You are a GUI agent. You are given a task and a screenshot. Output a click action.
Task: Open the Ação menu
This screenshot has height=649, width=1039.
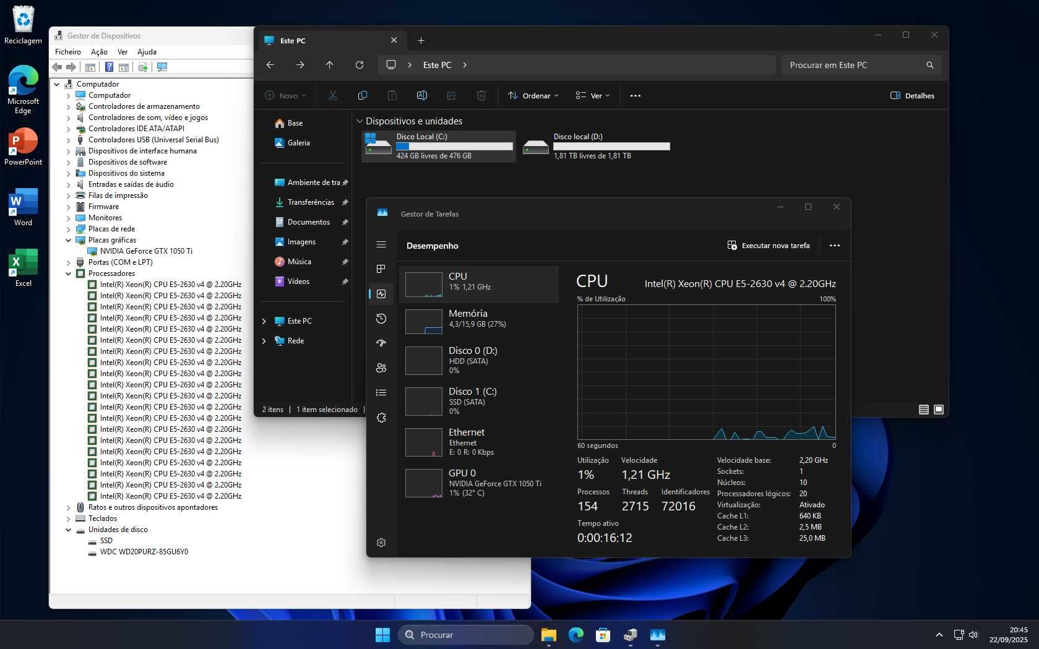(99, 52)
